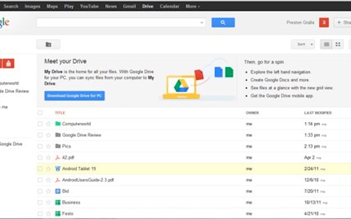
Task: Click the Preston Gralla account name
Action: point(301,22)
